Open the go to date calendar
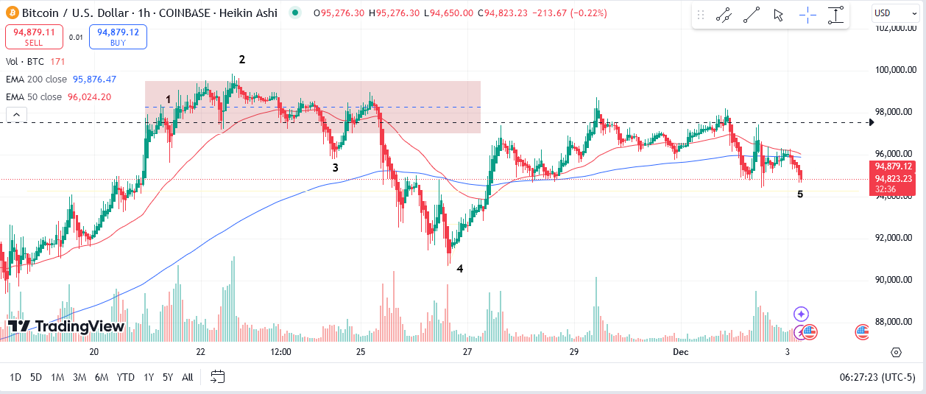The height and width of the screenshot is (394, 926). (x=217, y=377)
